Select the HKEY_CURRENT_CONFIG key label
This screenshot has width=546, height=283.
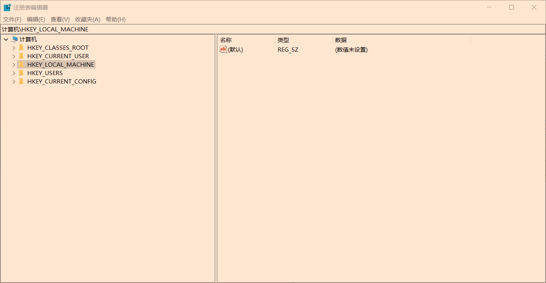(x=62, y=82)
